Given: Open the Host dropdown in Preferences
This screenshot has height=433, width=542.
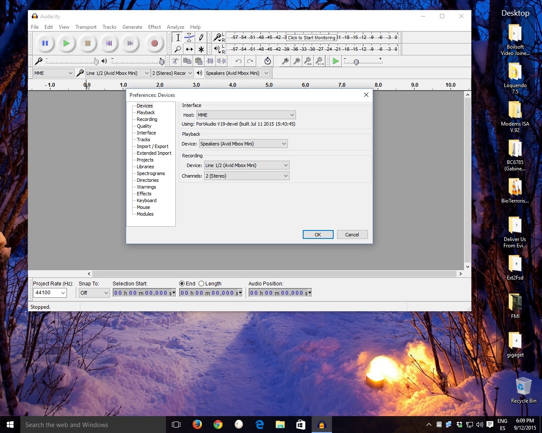Looking at the screenshot, I should click(x=246, y=115).
